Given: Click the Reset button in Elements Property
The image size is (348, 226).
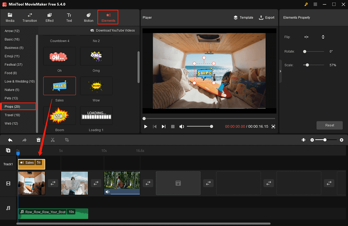Looking at the screenshot, I should point(329,125).
